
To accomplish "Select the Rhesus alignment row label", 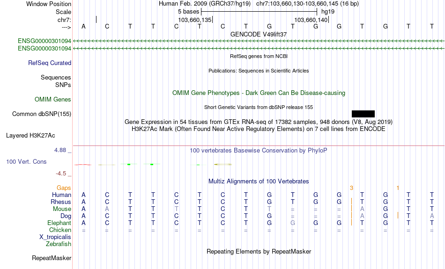I will 61,202.
